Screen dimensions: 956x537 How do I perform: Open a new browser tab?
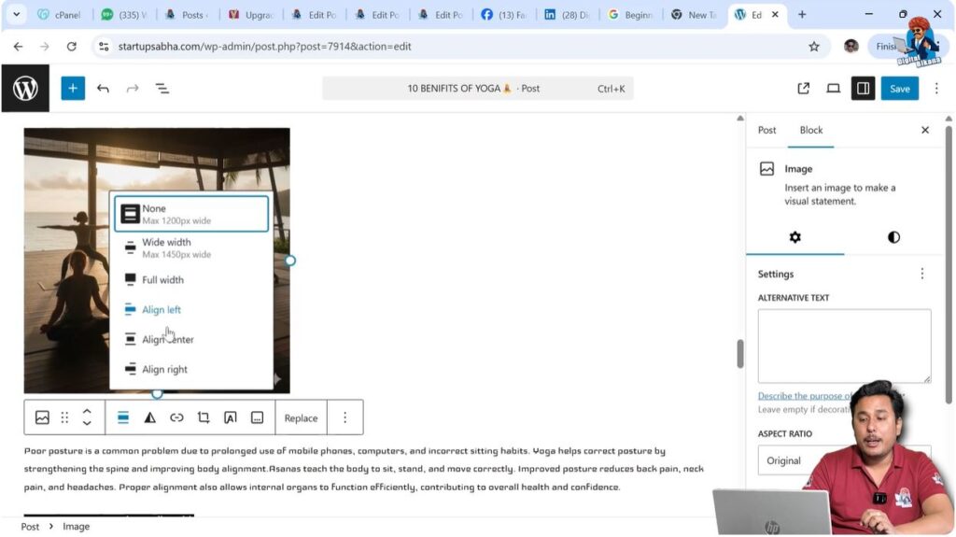[x=802, y=15]
